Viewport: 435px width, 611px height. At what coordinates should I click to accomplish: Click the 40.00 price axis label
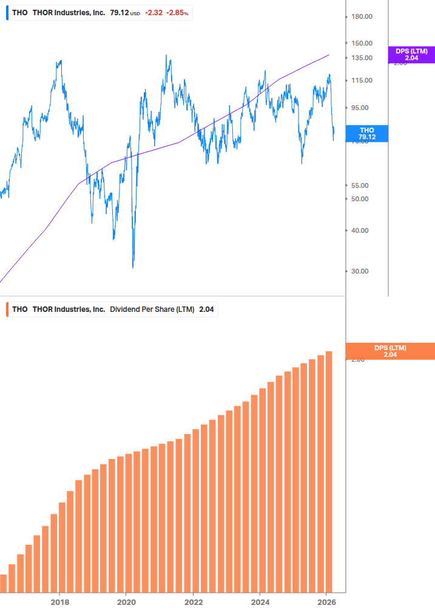point(360,230)
